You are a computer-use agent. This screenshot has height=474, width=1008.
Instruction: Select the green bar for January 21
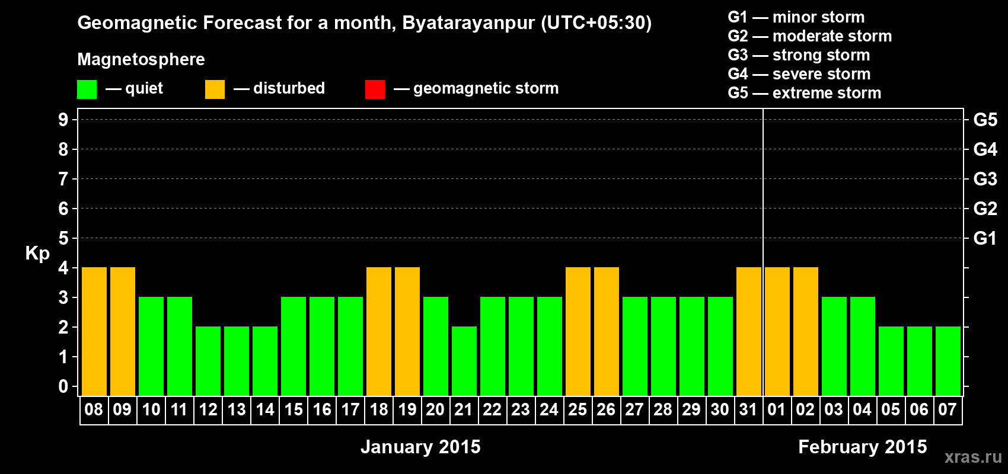pyautogui.click(x=464, y=361)
